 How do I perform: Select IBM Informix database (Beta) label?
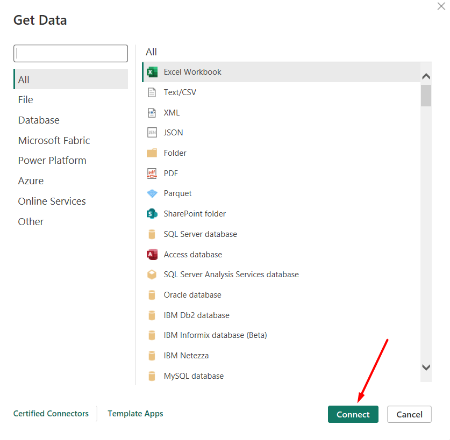216,335
